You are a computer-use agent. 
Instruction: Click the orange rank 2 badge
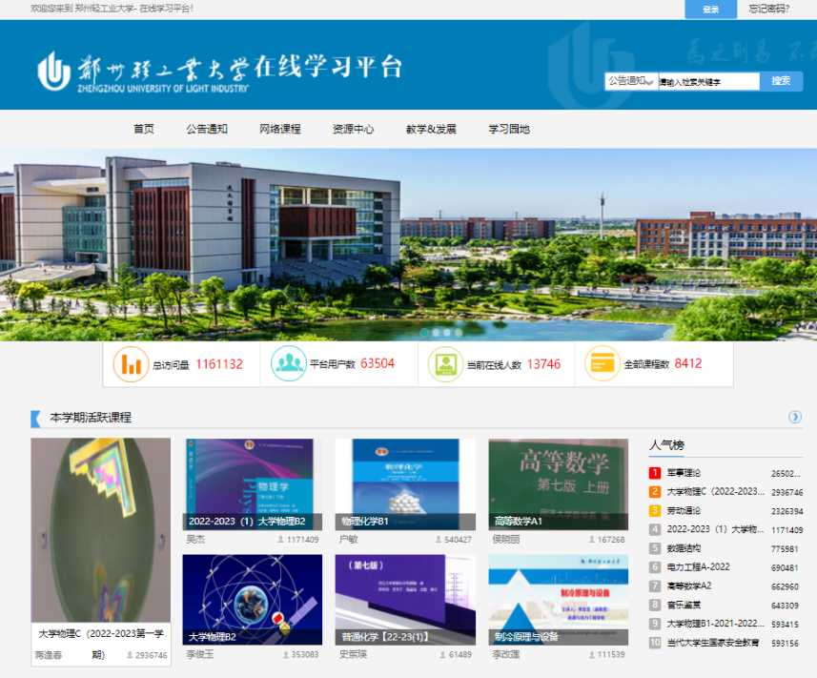[x=655, y=492]
